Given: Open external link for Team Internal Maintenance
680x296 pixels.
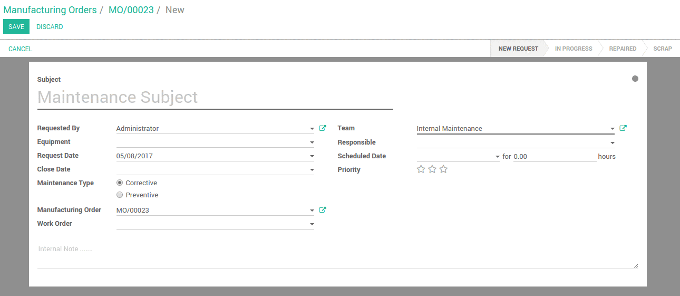Looking at the screenshot, I should click(x=623, y=128).
